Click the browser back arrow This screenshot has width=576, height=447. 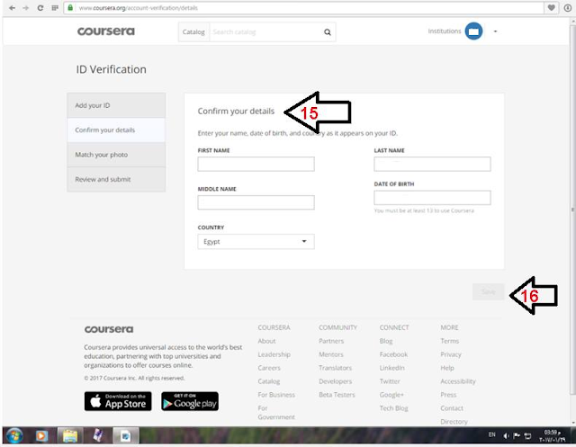click(x=12, y=8)
